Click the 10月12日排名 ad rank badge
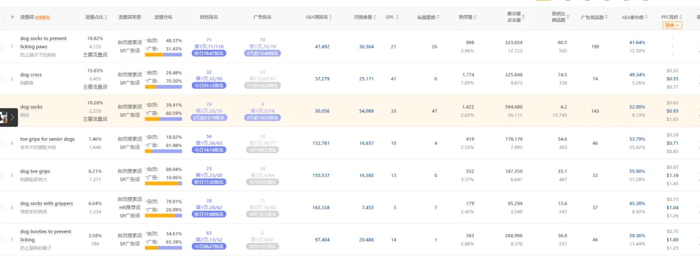This screenshot has height=256, width=700. point(262,215)
